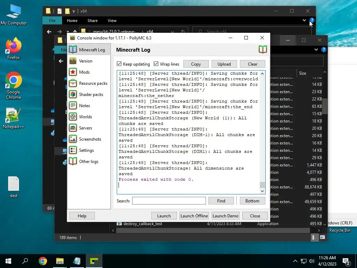Open Share tab in x64 Explorer window
This screenshot has height=268, width=357.
92,21
